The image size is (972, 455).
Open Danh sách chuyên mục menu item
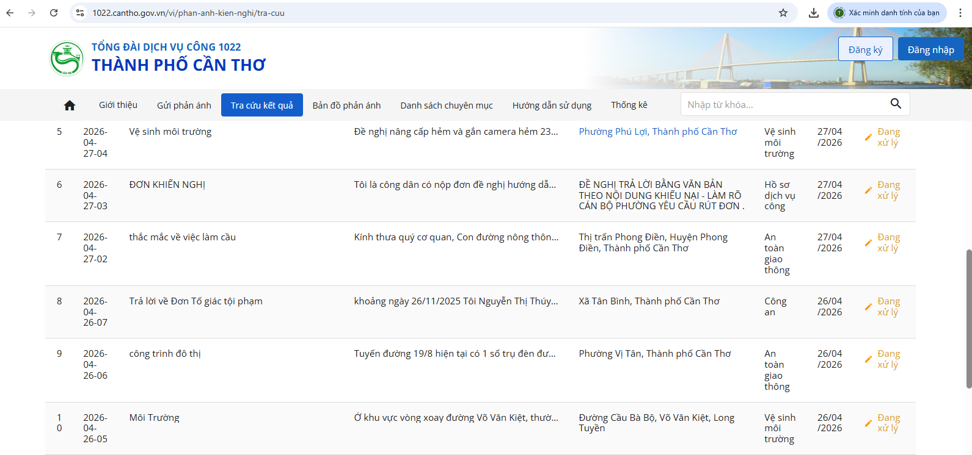[x=447, y=105]
